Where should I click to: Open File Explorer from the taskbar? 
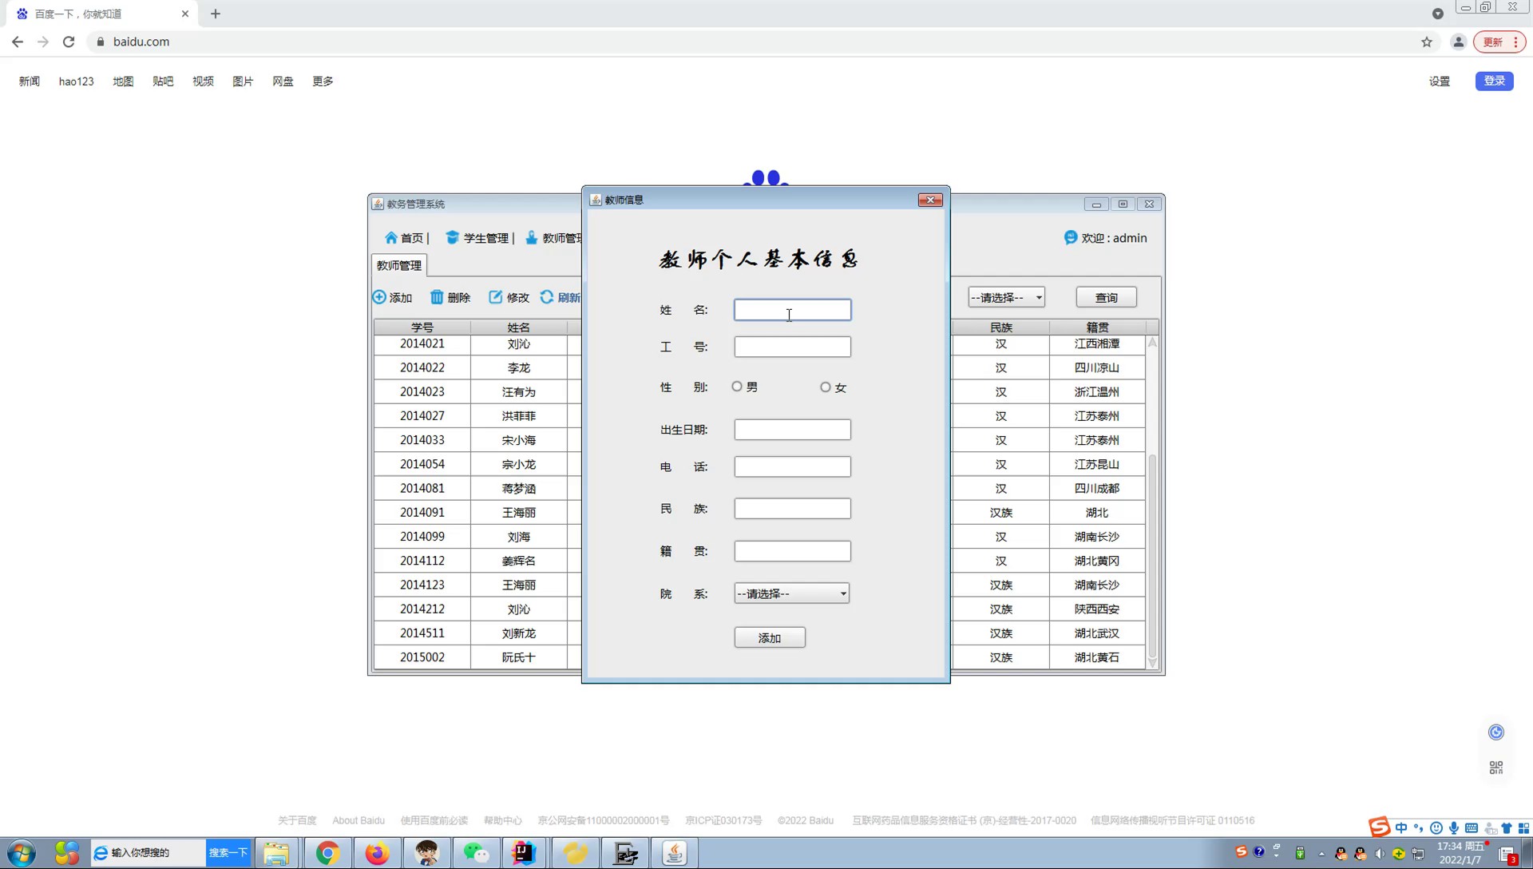pyautogui.click(x=276, y=853)
